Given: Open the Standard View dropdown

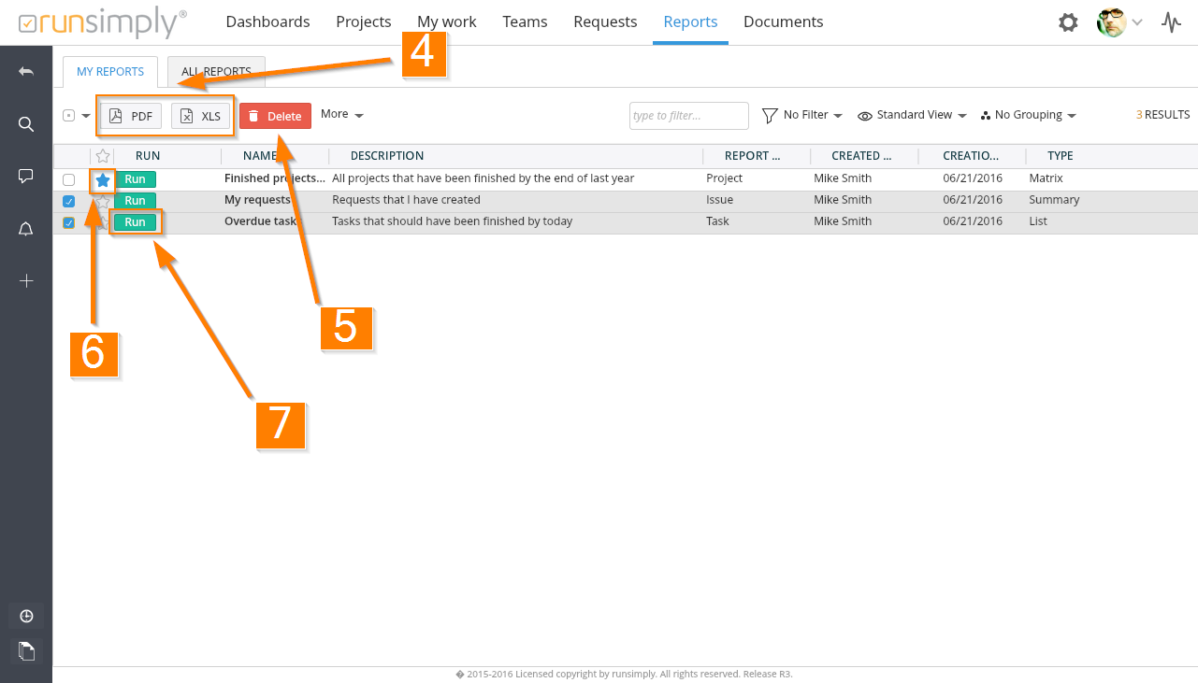Looking at the screenshot, I should pos(913,115).
